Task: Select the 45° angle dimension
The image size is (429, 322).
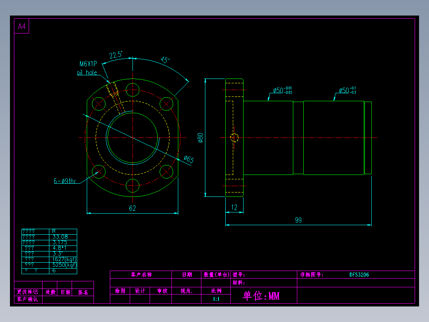Action: click(165, 59)
